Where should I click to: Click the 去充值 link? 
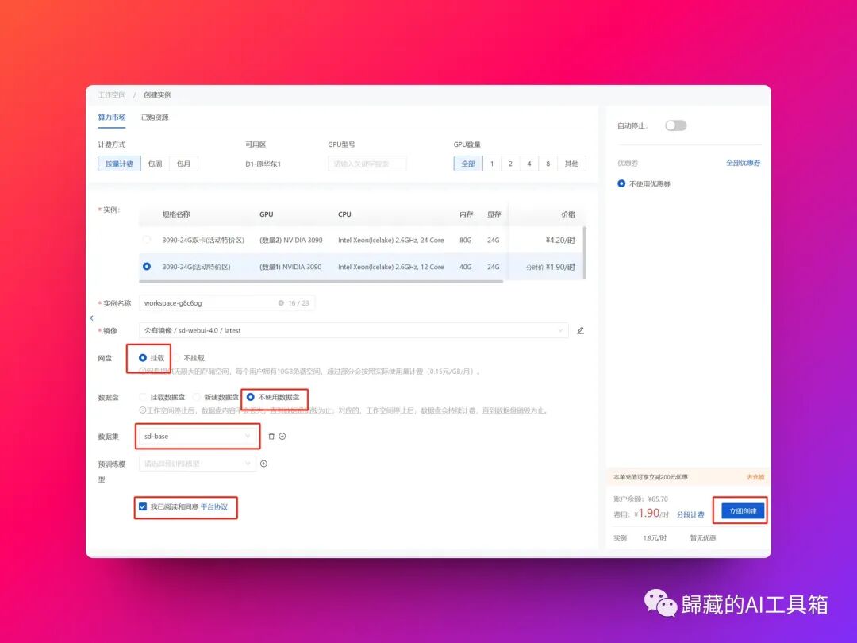pyautogui.click(x=755, y=477)
